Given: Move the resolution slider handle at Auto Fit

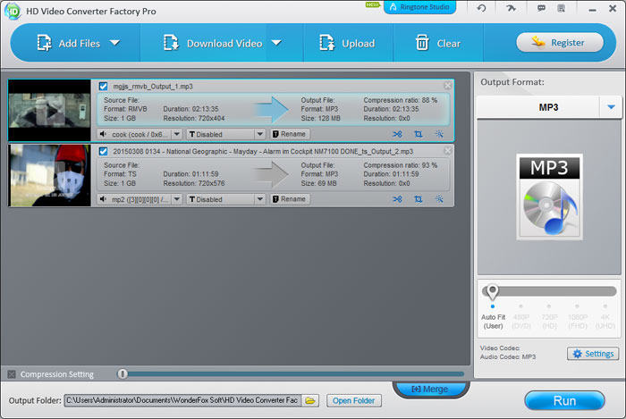Looking at the screenshot, I should tap(492, 291).
